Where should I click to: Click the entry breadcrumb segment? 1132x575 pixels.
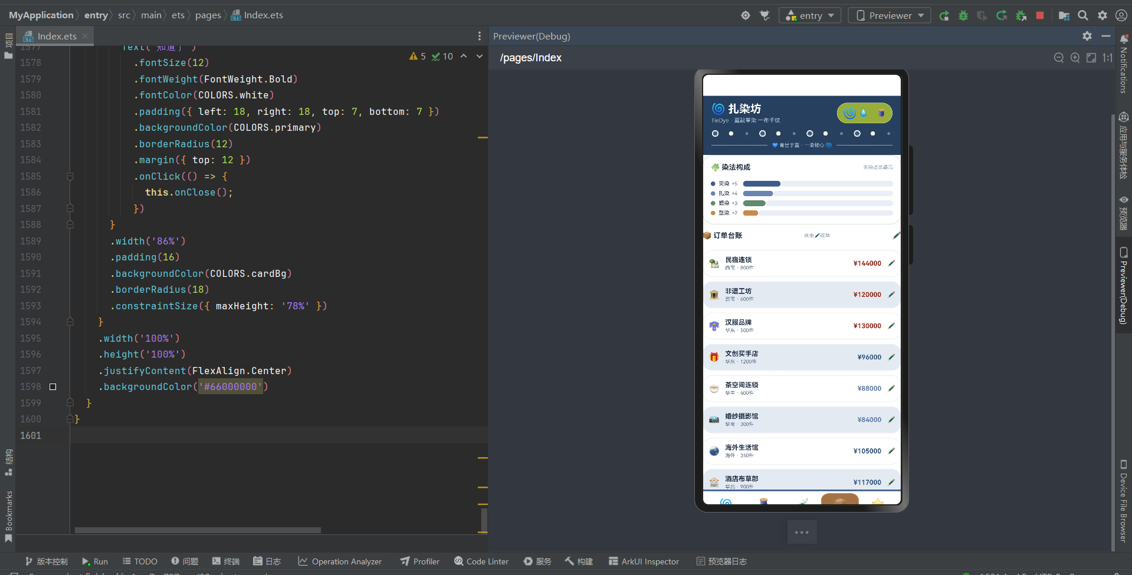point(96,15)
